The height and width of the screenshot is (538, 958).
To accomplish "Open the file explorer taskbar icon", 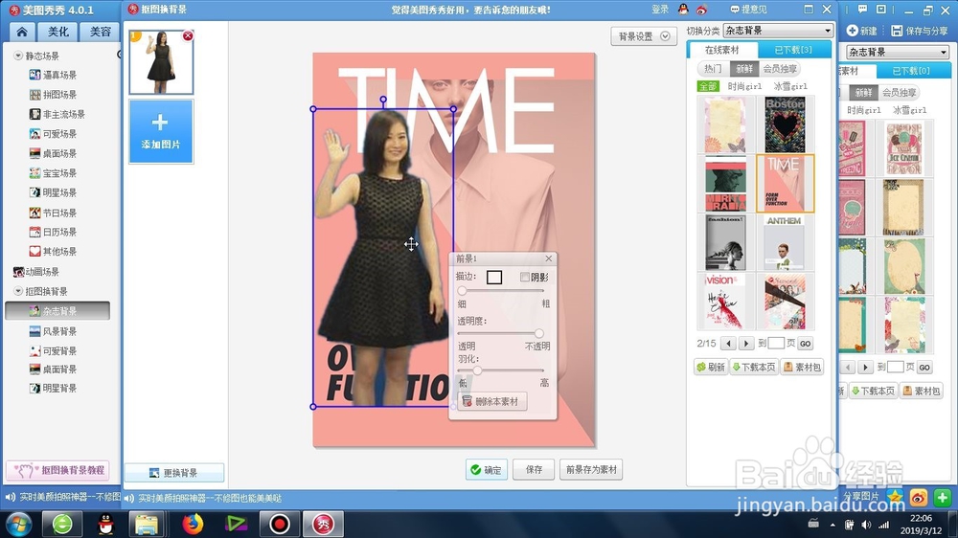I will 147,524.
